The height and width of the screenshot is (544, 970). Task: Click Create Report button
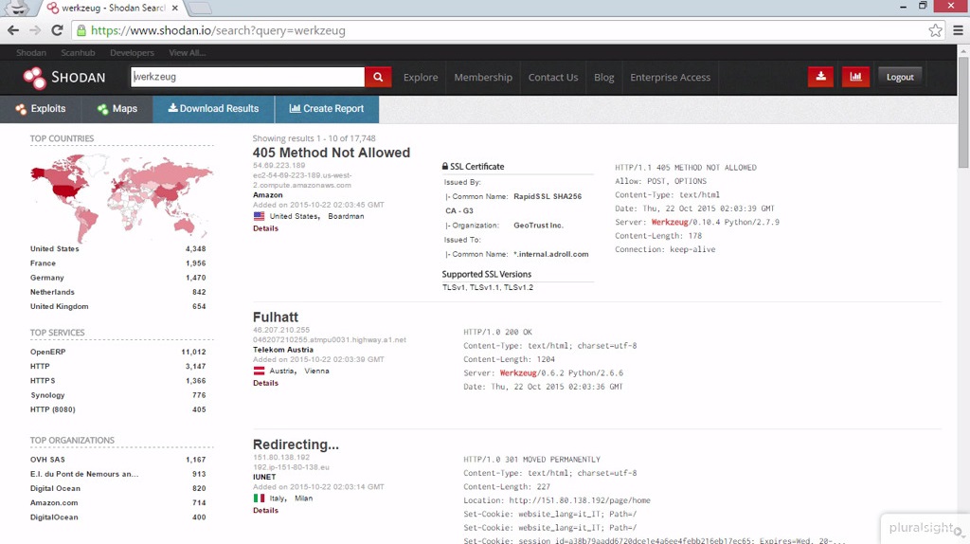point(327,109)
